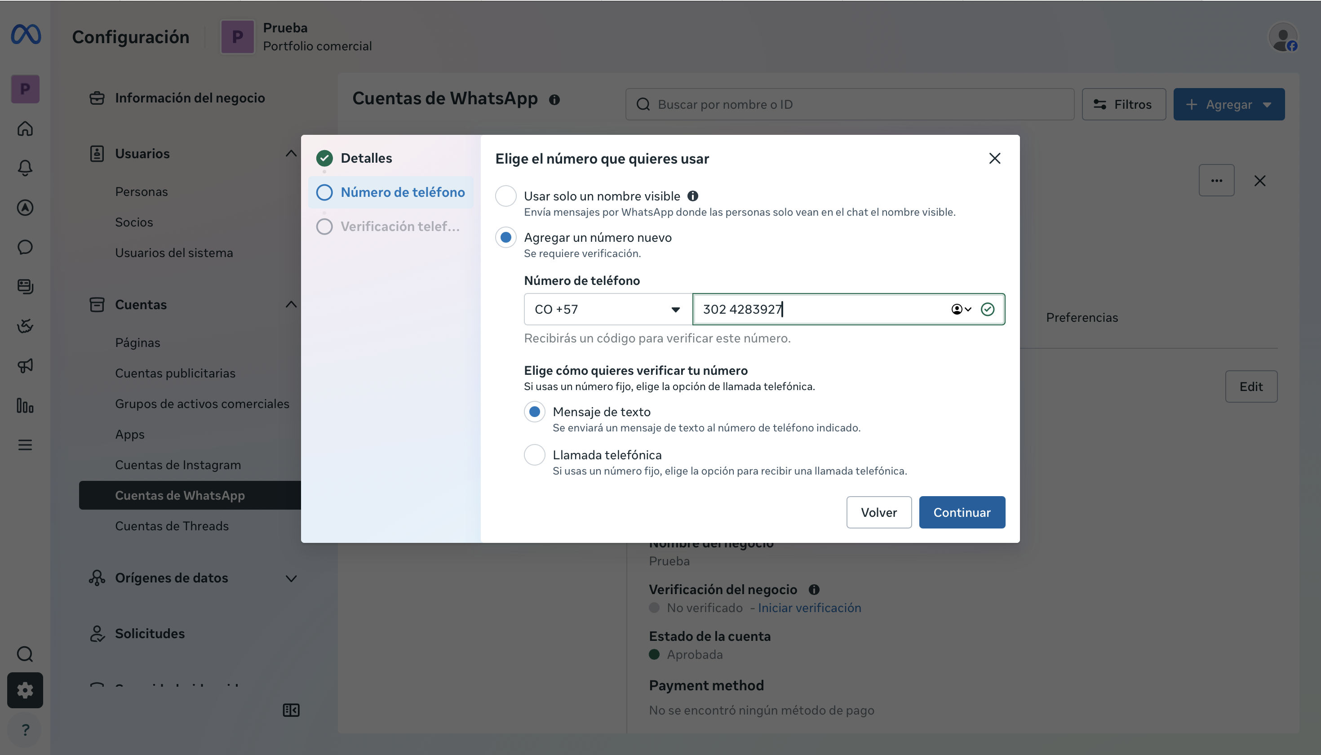Click the green validation check in phone field
The width and height of the screenshot is (1321, 755).
click(x=988, y=309)
